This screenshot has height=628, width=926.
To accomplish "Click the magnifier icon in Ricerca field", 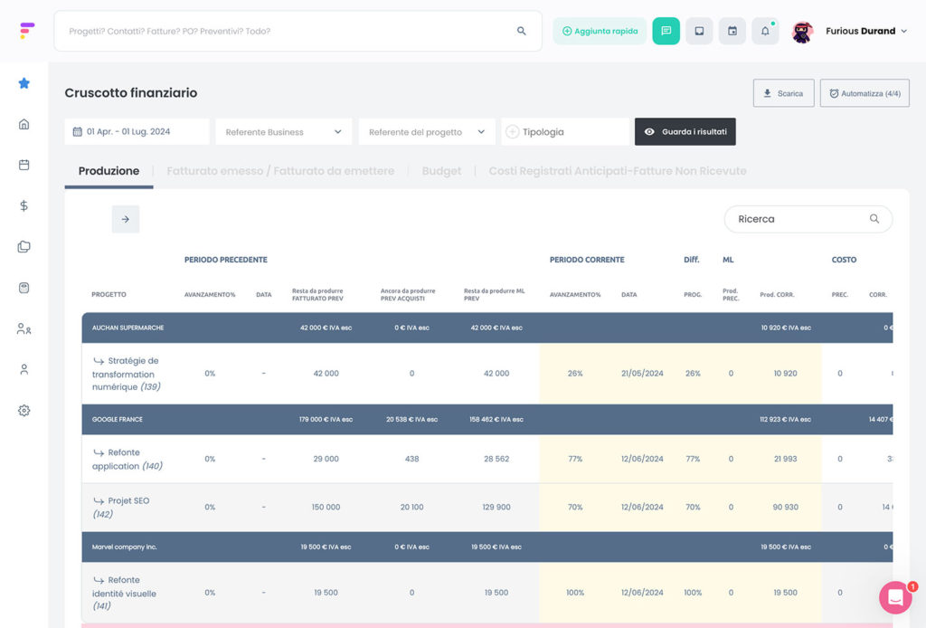I will pyautogui.click(x=874, y=219).
